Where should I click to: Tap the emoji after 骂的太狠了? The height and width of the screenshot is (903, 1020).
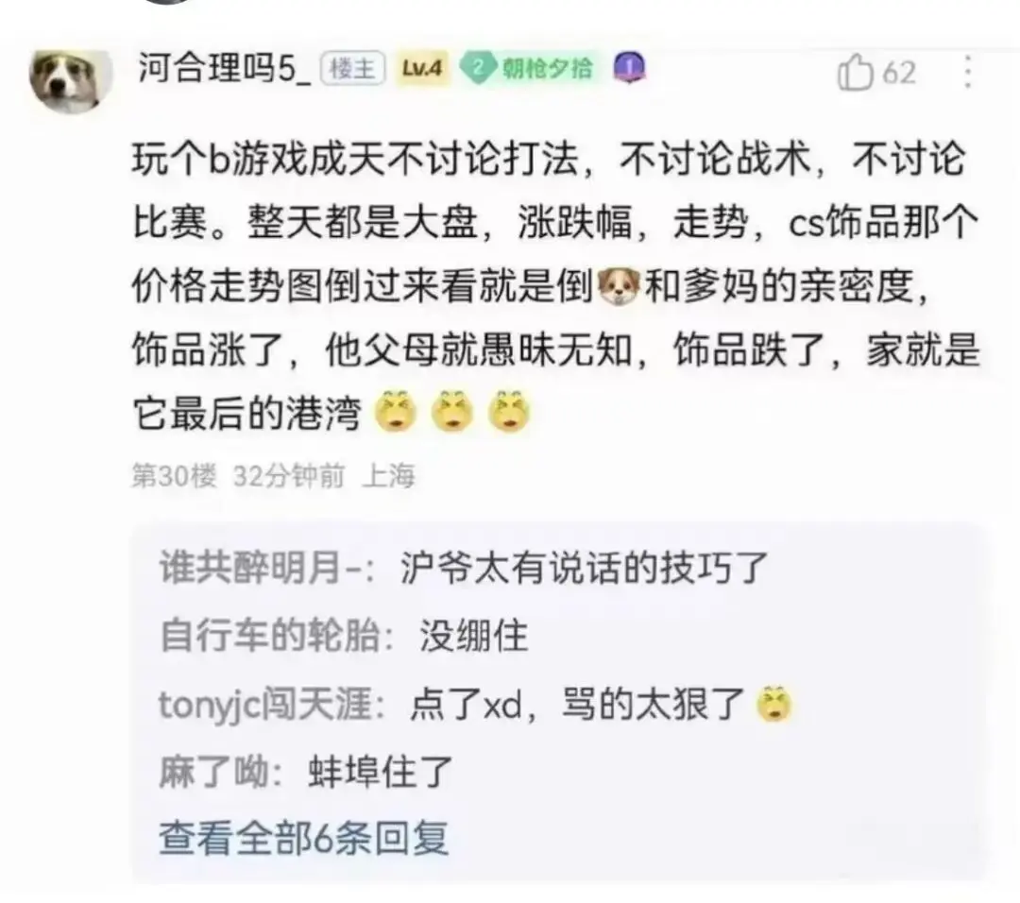773,704
